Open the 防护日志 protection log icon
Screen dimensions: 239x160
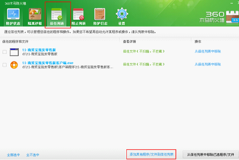[x=100, y=17]
